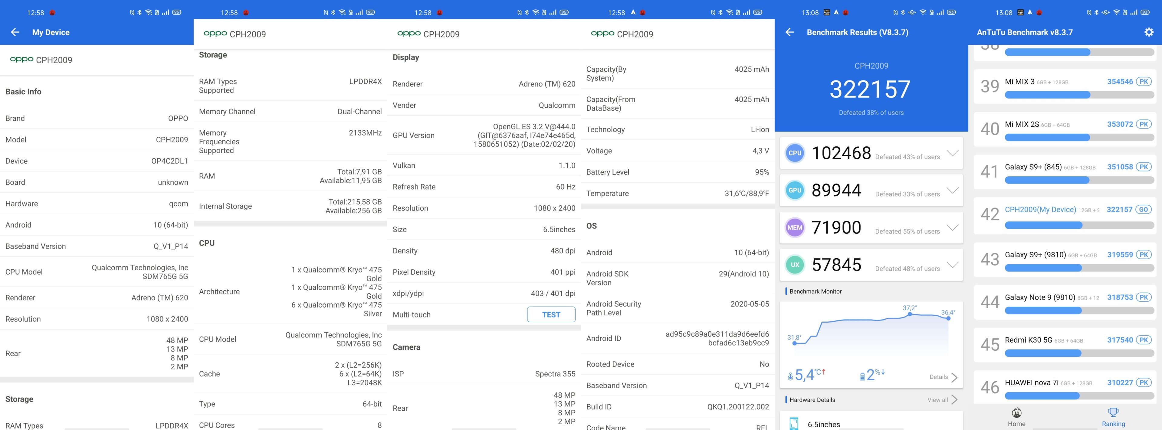Expand the UX score 57845 details

pyautogui.click(x=952, y=265)
